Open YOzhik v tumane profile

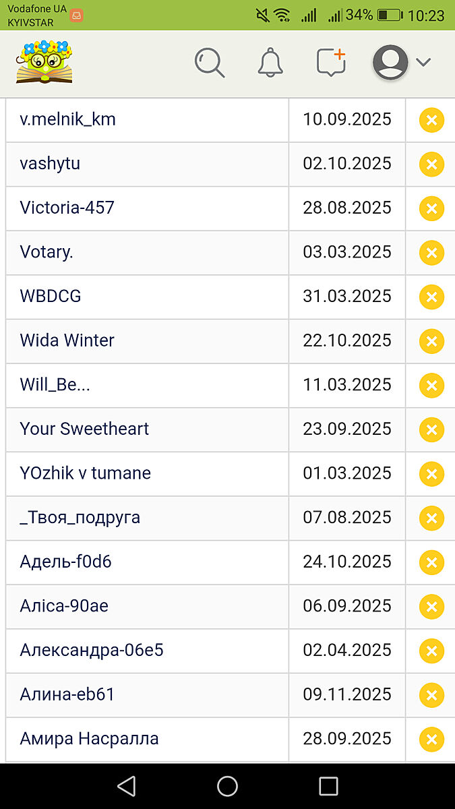point(86,473)
